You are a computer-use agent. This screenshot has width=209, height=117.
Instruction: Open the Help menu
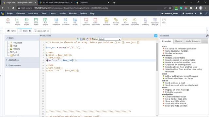[x=92, y=13]
